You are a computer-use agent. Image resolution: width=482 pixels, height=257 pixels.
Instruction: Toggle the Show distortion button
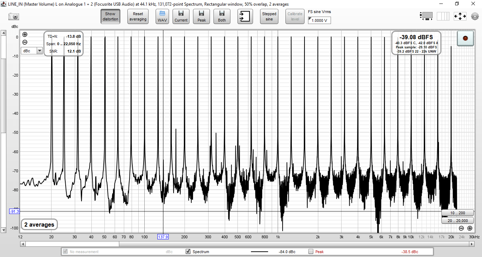[110, 17]
